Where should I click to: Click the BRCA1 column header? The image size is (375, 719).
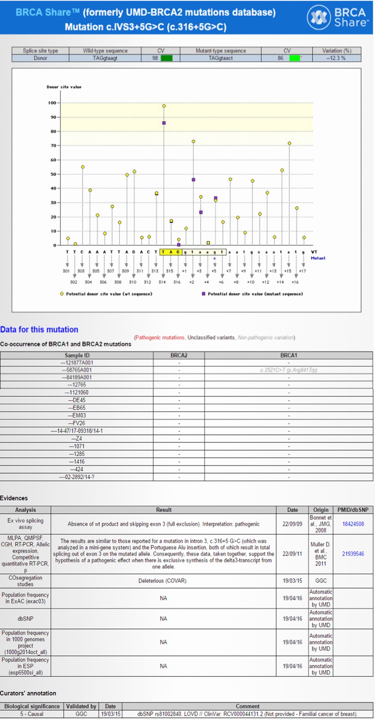click(x=289, y=355)
